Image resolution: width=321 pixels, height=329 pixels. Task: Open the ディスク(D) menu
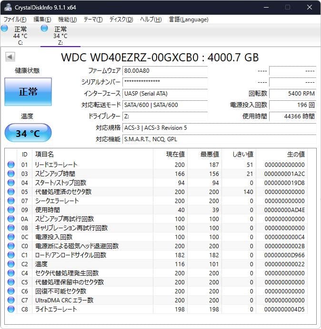121,19
